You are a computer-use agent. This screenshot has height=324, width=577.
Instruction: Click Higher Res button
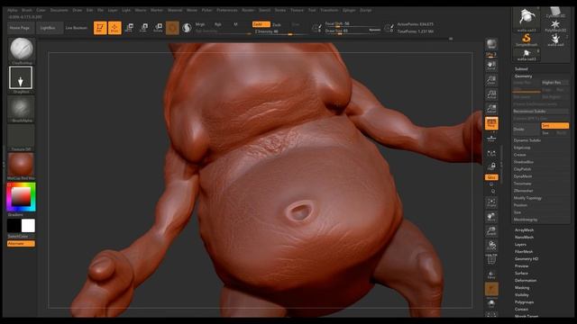pos(554,83)
